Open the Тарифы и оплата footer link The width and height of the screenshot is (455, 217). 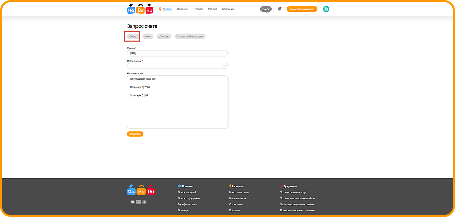click(189, 204)
